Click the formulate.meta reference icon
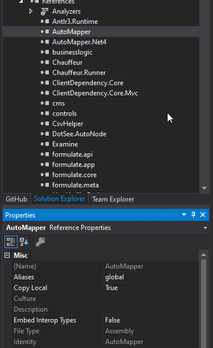Screen dimensions: 213x348 pos(45,185)
